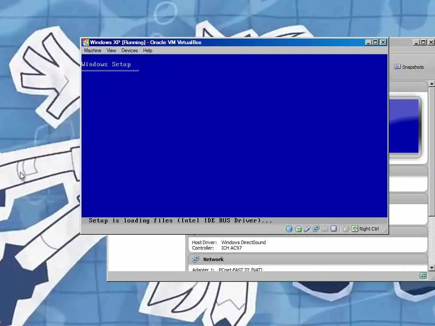Click the USB devices status icon
This screenshot has width=435, height=326.
307,229
